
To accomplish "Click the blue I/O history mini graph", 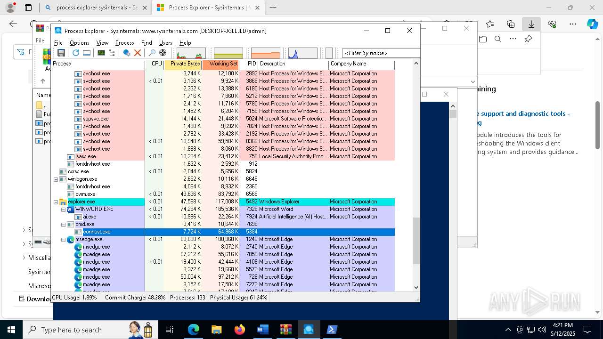I will [x=303, y=53].
